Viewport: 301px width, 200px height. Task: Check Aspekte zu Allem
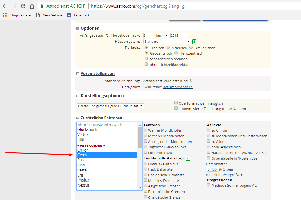click(x=209, y=141)
